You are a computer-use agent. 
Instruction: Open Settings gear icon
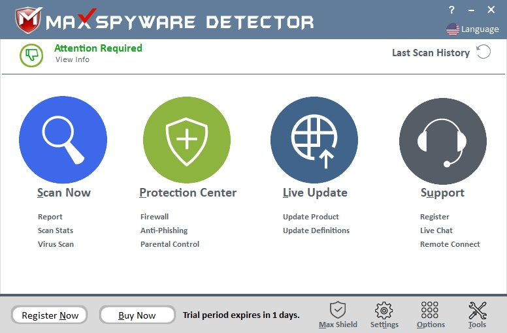point(384,310)
